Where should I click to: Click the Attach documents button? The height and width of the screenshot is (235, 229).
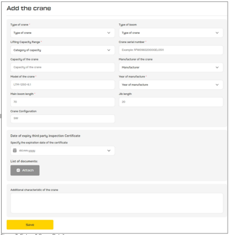25,170
